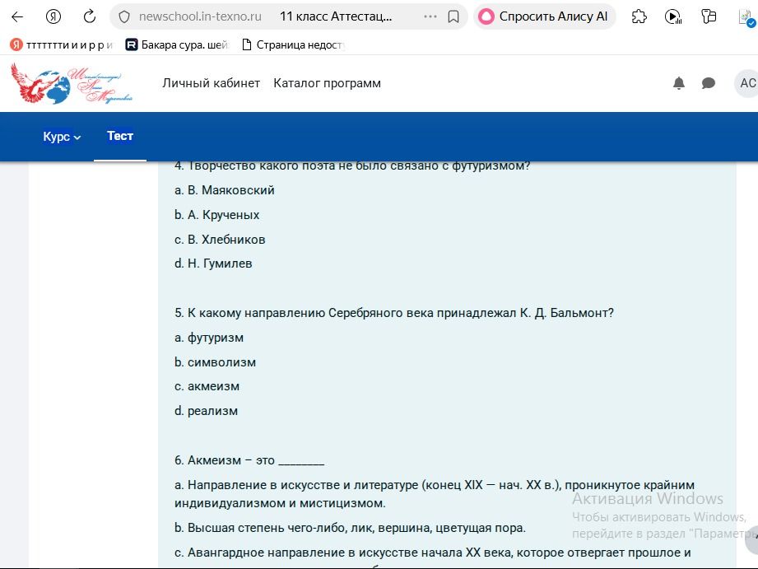The width and height of the screenshot is (758, 569).
Task: Click the site protection shield icon
Action: point(124,17)
